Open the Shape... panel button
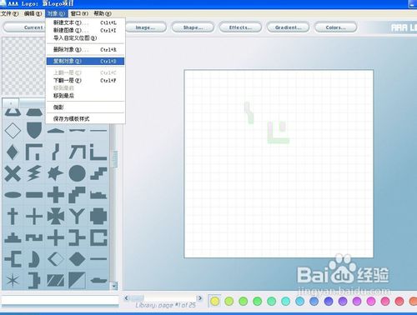The height and width of the screenshot is (315, 417). click(193, 27)
